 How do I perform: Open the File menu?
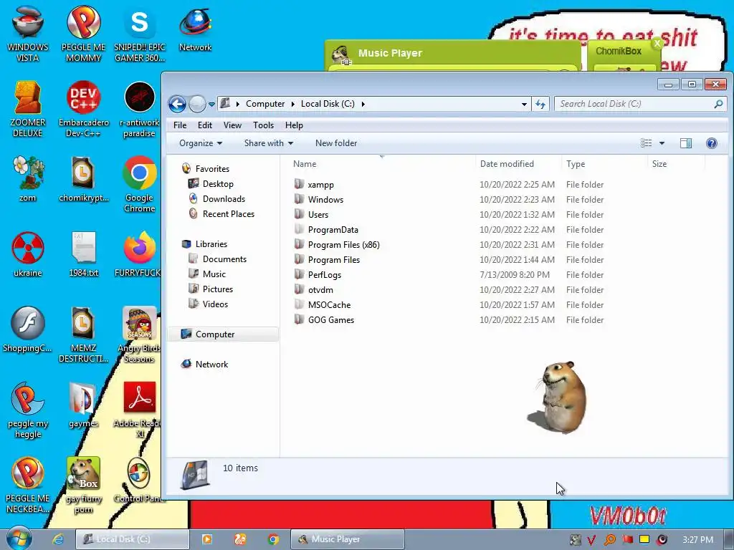point(180,125)
